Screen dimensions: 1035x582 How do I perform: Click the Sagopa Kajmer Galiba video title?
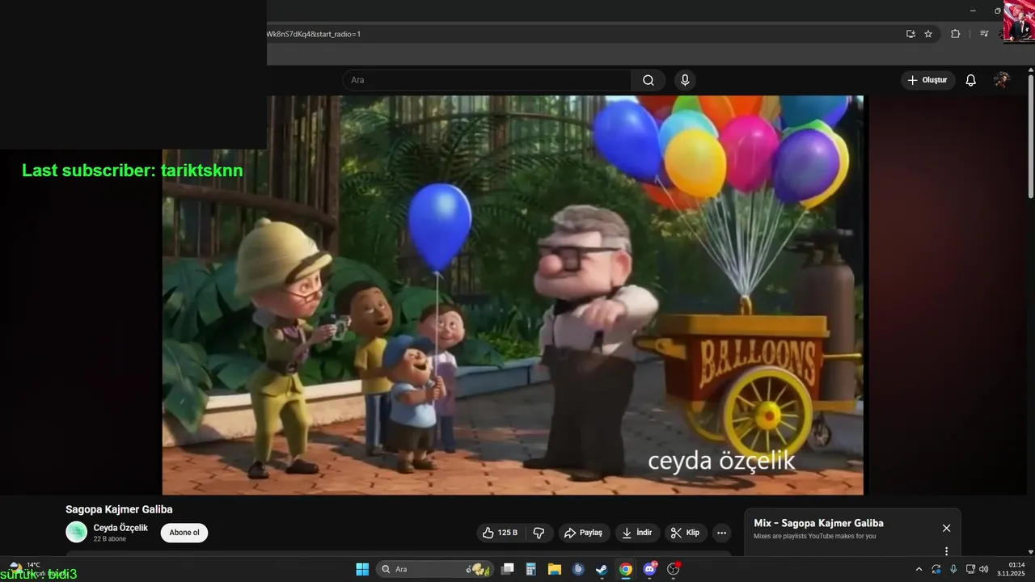[119, 509]
